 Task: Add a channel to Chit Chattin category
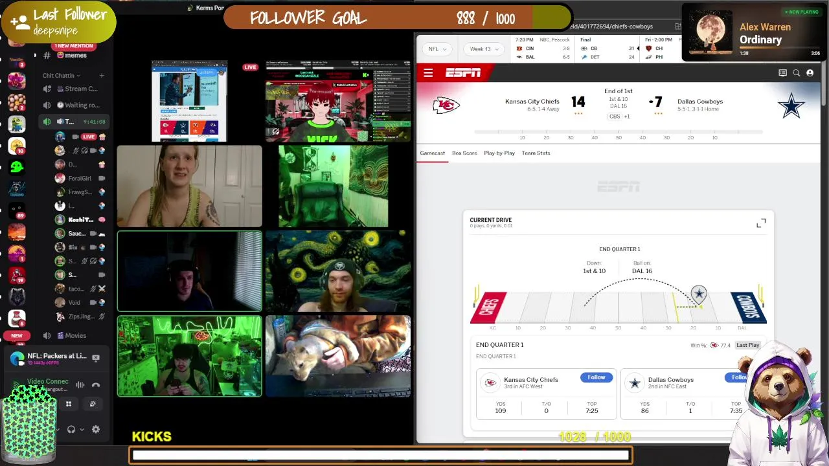click(102, 76)
